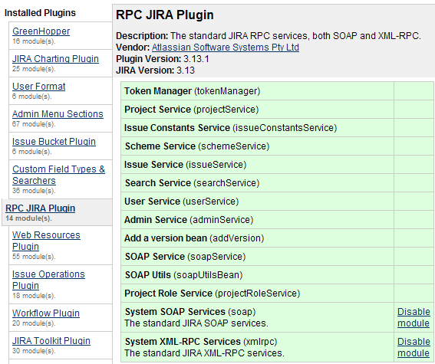Click the JIRA Toolkit Plugin link
The height and width of the screenshot is (364, 435).
pos(51,341)
